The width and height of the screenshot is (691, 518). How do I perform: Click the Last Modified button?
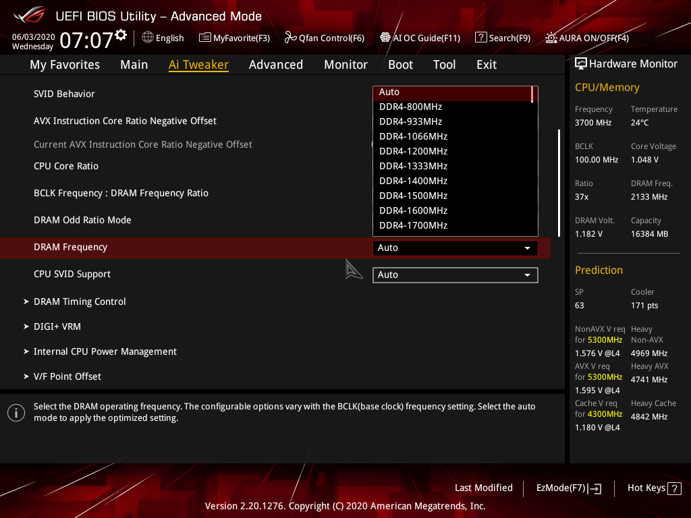tap(483, 488)
